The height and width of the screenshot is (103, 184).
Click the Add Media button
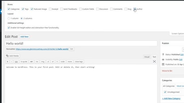point(12,56)
